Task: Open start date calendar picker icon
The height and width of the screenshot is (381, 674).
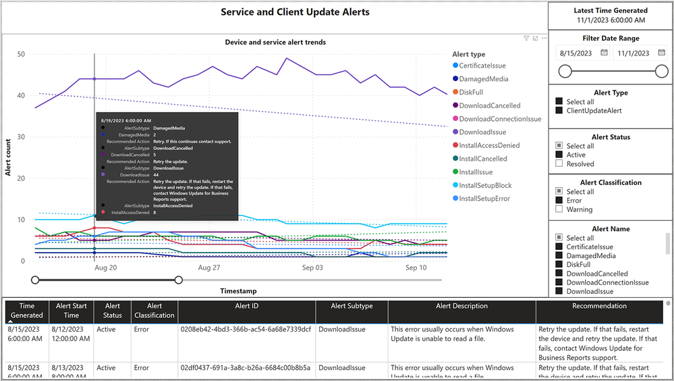Action: tap(604, 53)
